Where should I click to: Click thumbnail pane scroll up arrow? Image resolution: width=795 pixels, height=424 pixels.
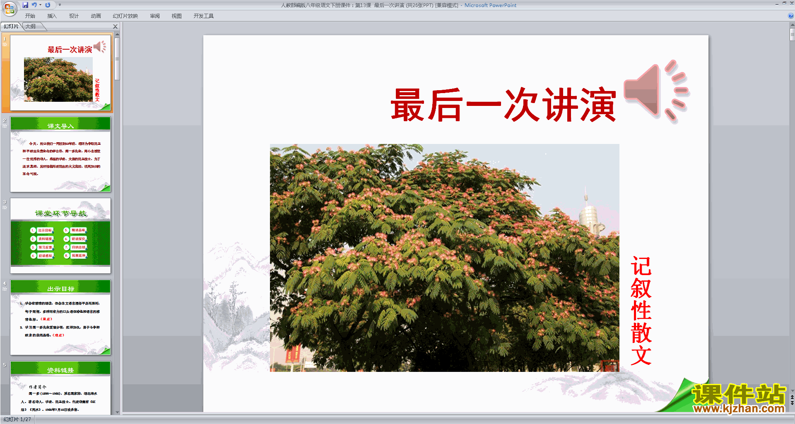click(x=117, y=35)
